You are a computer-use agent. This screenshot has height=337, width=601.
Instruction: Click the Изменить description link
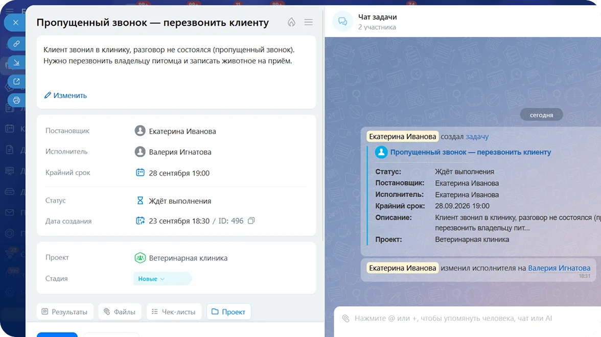coord(65,95)
